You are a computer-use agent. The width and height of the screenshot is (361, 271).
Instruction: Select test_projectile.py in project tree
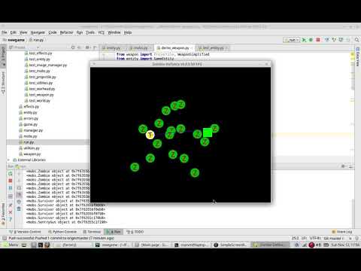click(x=40, y=77)
